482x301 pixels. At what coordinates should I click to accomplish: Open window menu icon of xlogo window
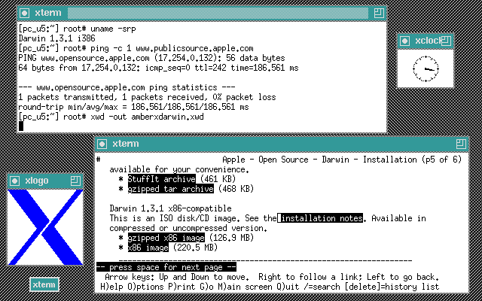(x=15, y=181)
